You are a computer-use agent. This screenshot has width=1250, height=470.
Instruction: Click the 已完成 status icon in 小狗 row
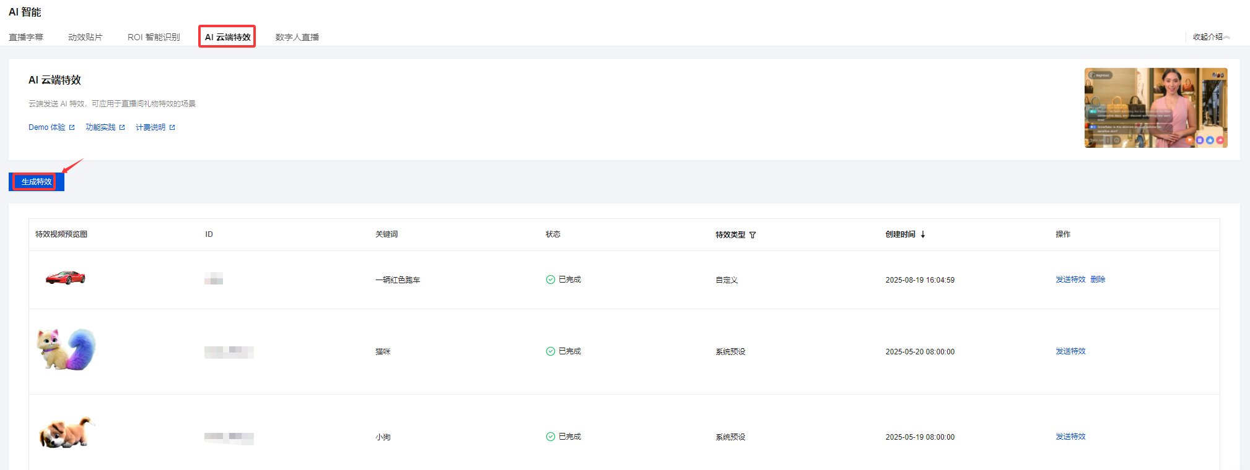tap(550, 437)
